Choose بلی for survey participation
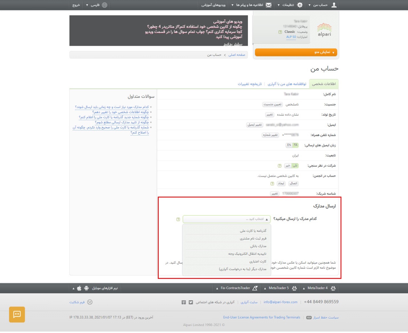Screen dimensions: 408x333 tap(295, 166)
